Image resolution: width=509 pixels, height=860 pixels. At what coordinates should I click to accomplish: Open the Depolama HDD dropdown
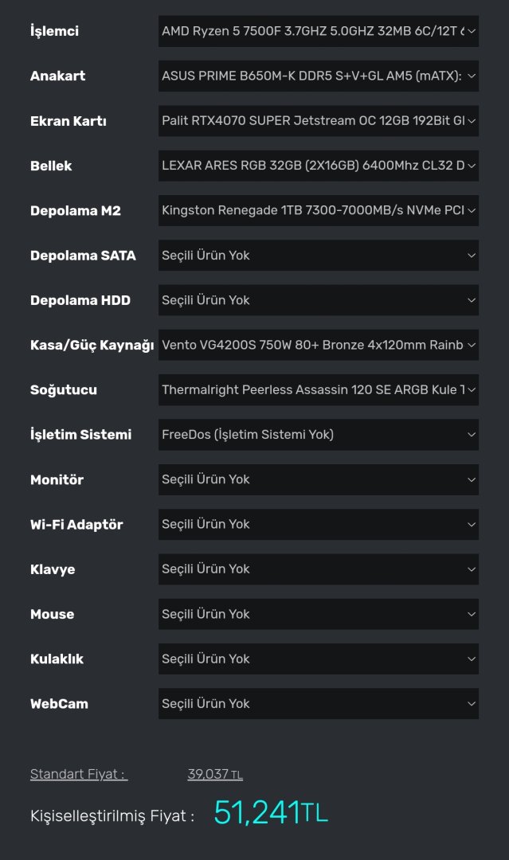coord(319,300)
